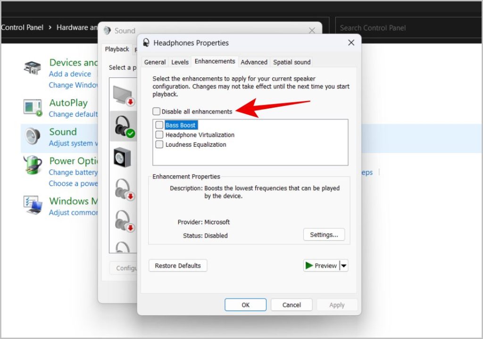This screenshot has width=483, height=339.
Task: Open the AutoPlay heading link
Action: click(x=68, y=103)
